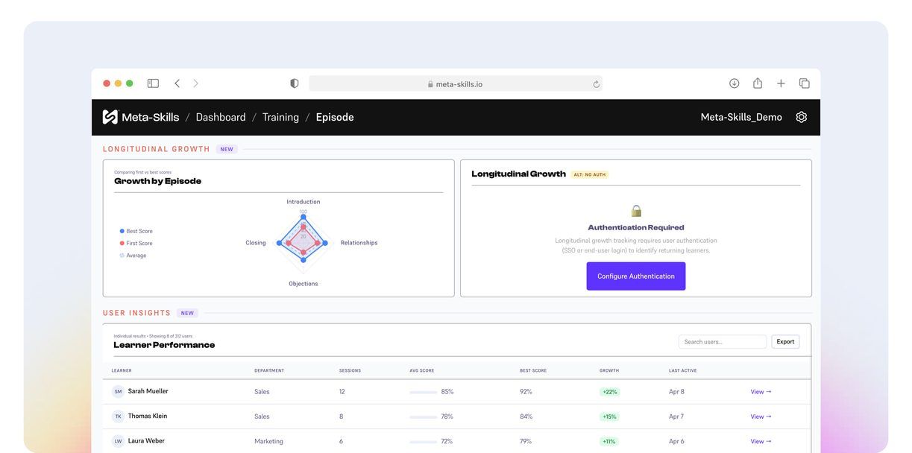Toggle the First Score legend item
This screenshot has width=912, height=453.
pos(136,243)
